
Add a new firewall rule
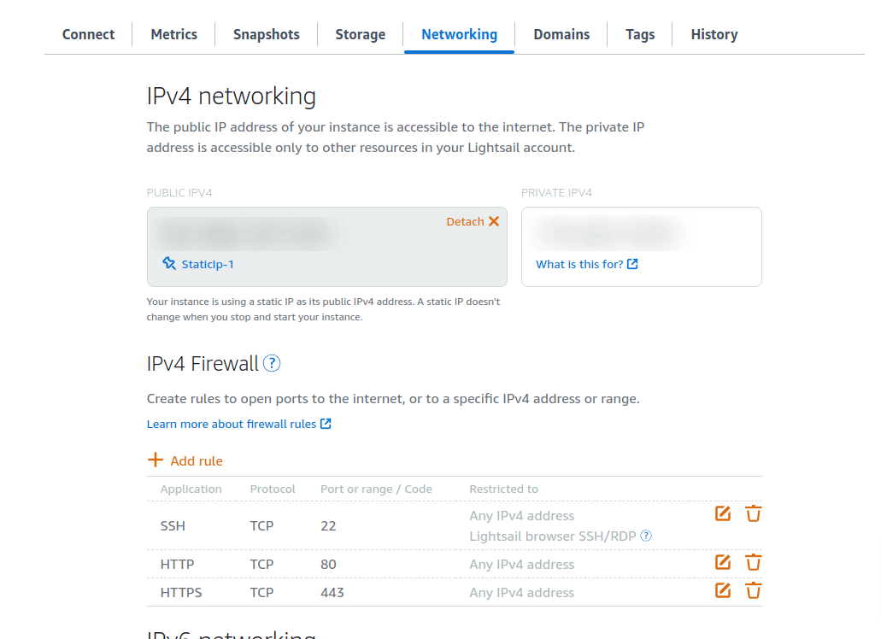point(185,460)
